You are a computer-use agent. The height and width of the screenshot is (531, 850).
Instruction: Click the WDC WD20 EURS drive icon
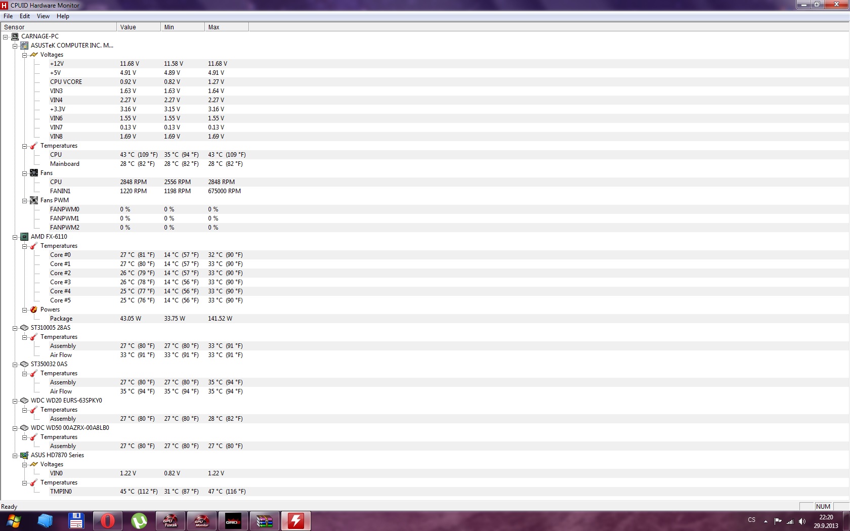(24, 401)
